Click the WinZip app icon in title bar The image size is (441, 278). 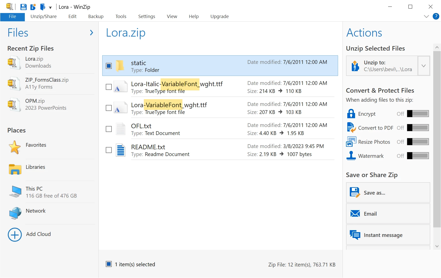coord(10,7)
